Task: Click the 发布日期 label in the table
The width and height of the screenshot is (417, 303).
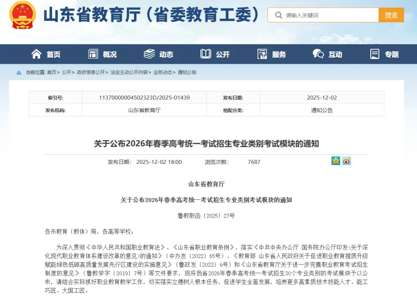Action: pos(233,98)
